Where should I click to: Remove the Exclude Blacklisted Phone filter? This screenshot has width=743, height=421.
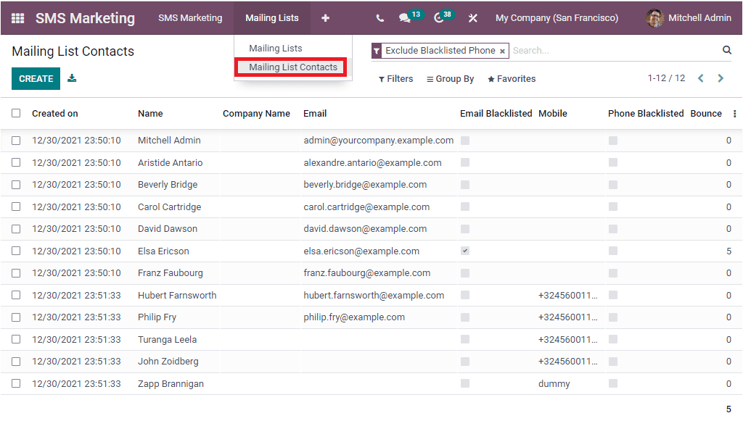click(502, 51)
